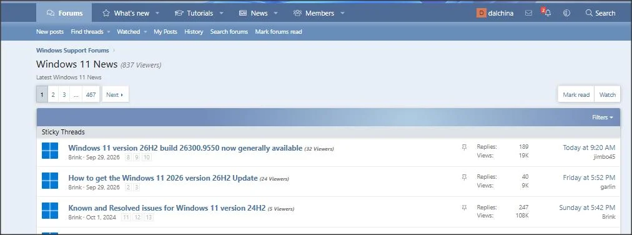Select the dalchina avatar icon

481,13
